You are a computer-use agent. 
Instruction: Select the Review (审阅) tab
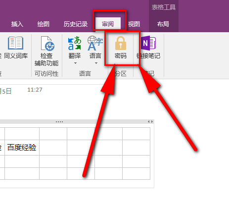click(x=108, y=24)
